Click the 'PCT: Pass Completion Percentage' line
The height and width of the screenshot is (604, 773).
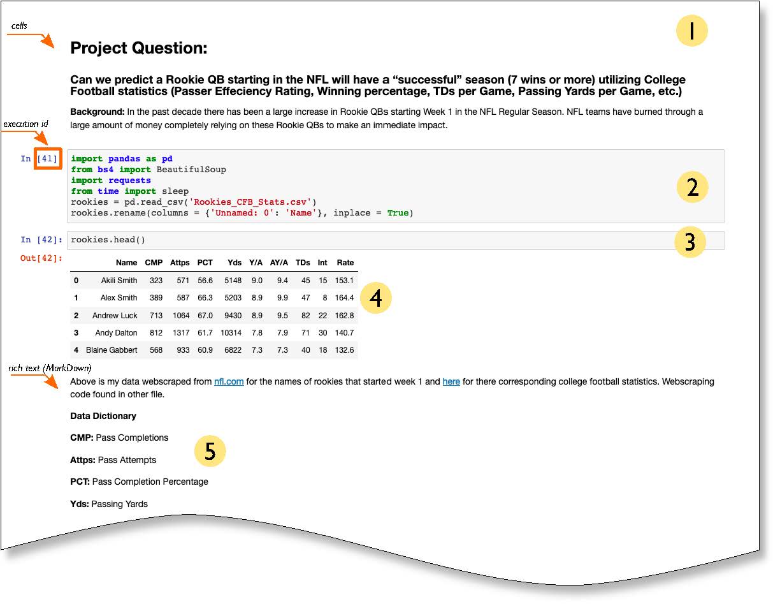[x=139, y=482]
